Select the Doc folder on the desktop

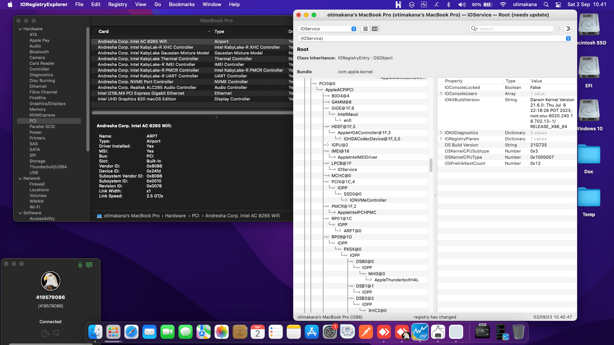pyautogui.click(x=589, y=158)
